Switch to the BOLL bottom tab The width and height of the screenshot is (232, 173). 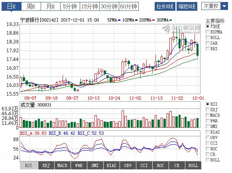point(193,165)
